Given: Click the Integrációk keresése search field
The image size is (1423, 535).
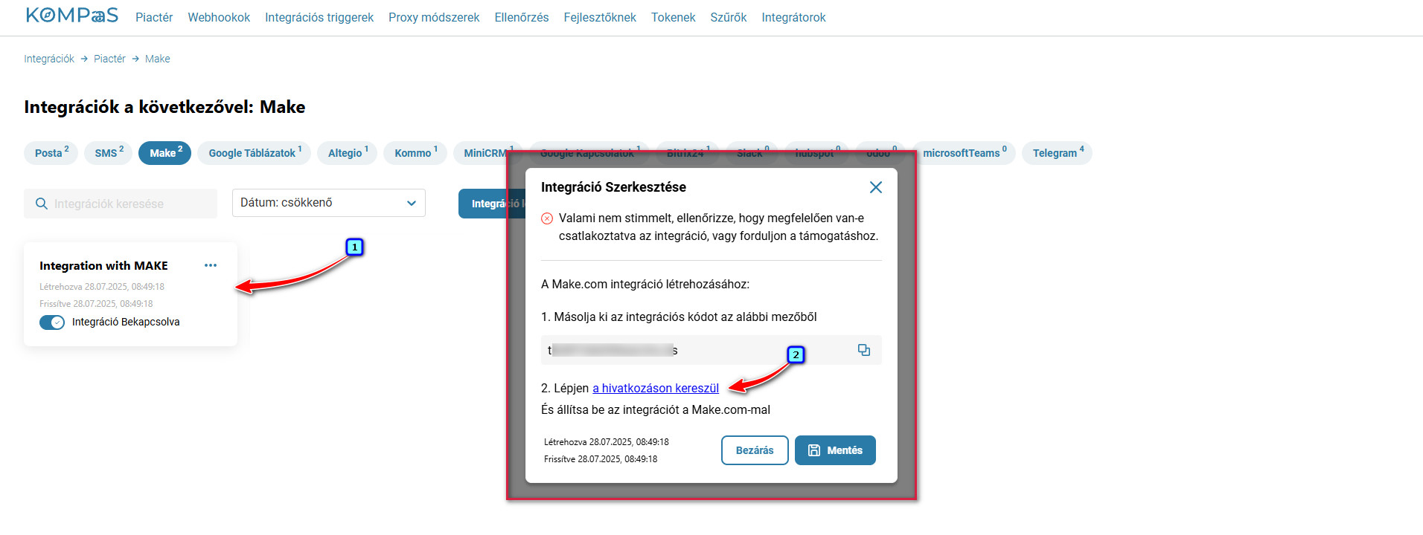Looking at the screenshot, I should point(121,204).
